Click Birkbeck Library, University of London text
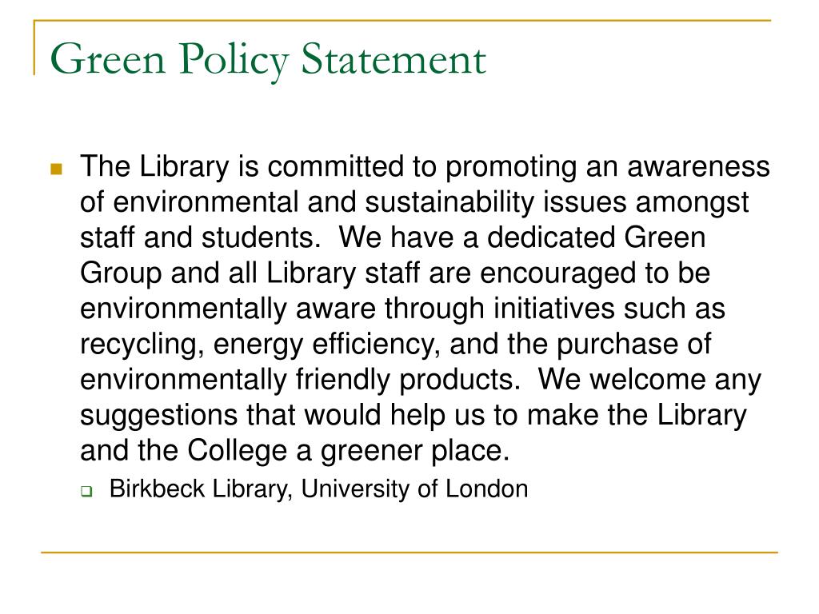This screenshot has width=819, height=614. click(x=318, y=489)
